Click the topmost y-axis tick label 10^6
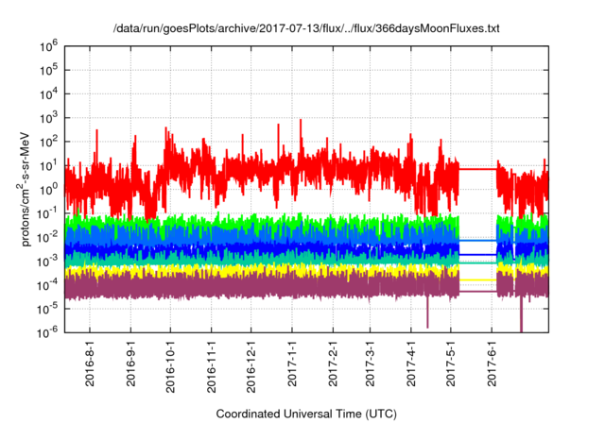 50,44
